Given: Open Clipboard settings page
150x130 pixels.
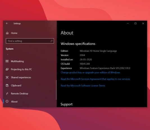Looking at the screenshot, I should [x=16, y=86].
